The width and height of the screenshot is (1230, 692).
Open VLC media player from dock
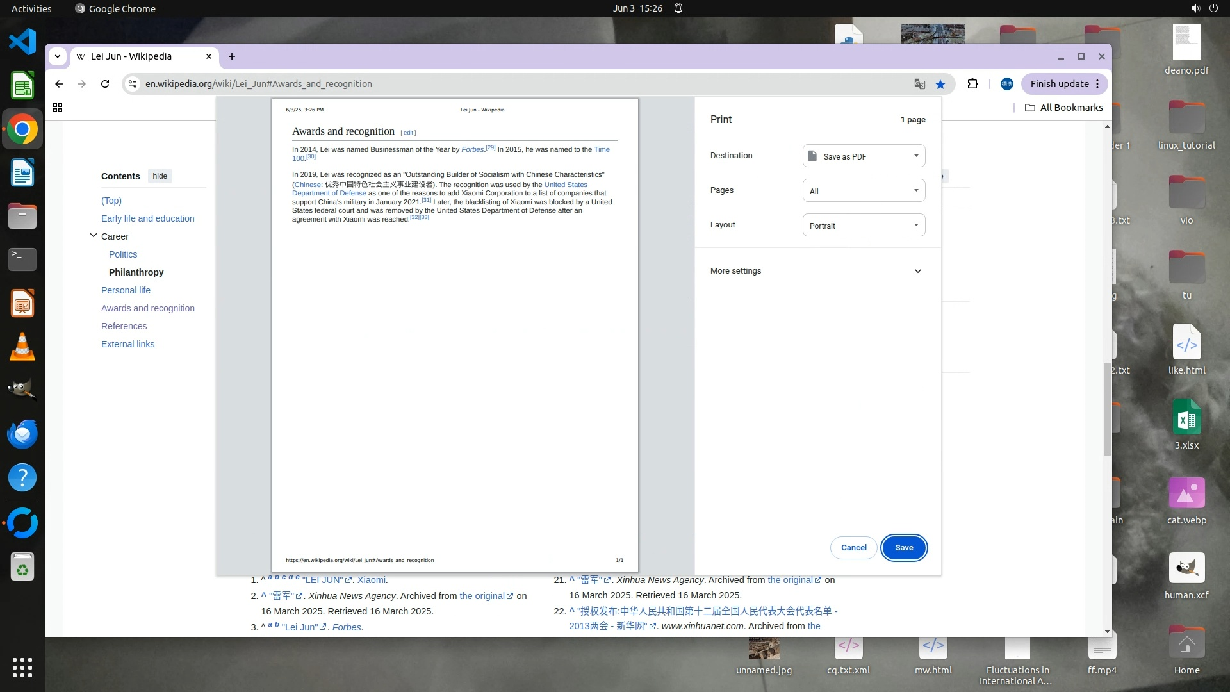[22, 347]
